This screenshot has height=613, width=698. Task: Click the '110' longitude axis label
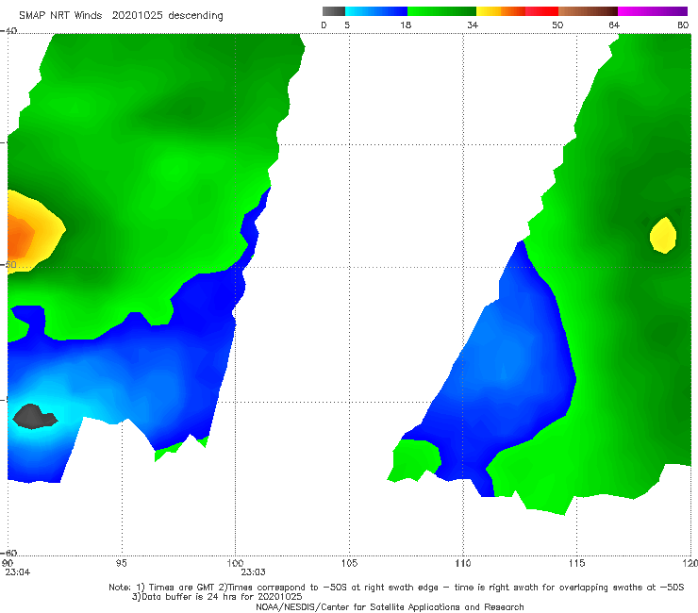463,564
